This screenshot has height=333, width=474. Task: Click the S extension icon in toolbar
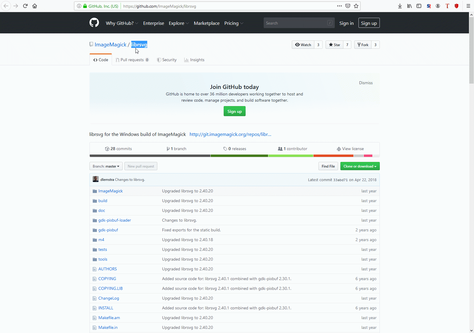point(429,6)
